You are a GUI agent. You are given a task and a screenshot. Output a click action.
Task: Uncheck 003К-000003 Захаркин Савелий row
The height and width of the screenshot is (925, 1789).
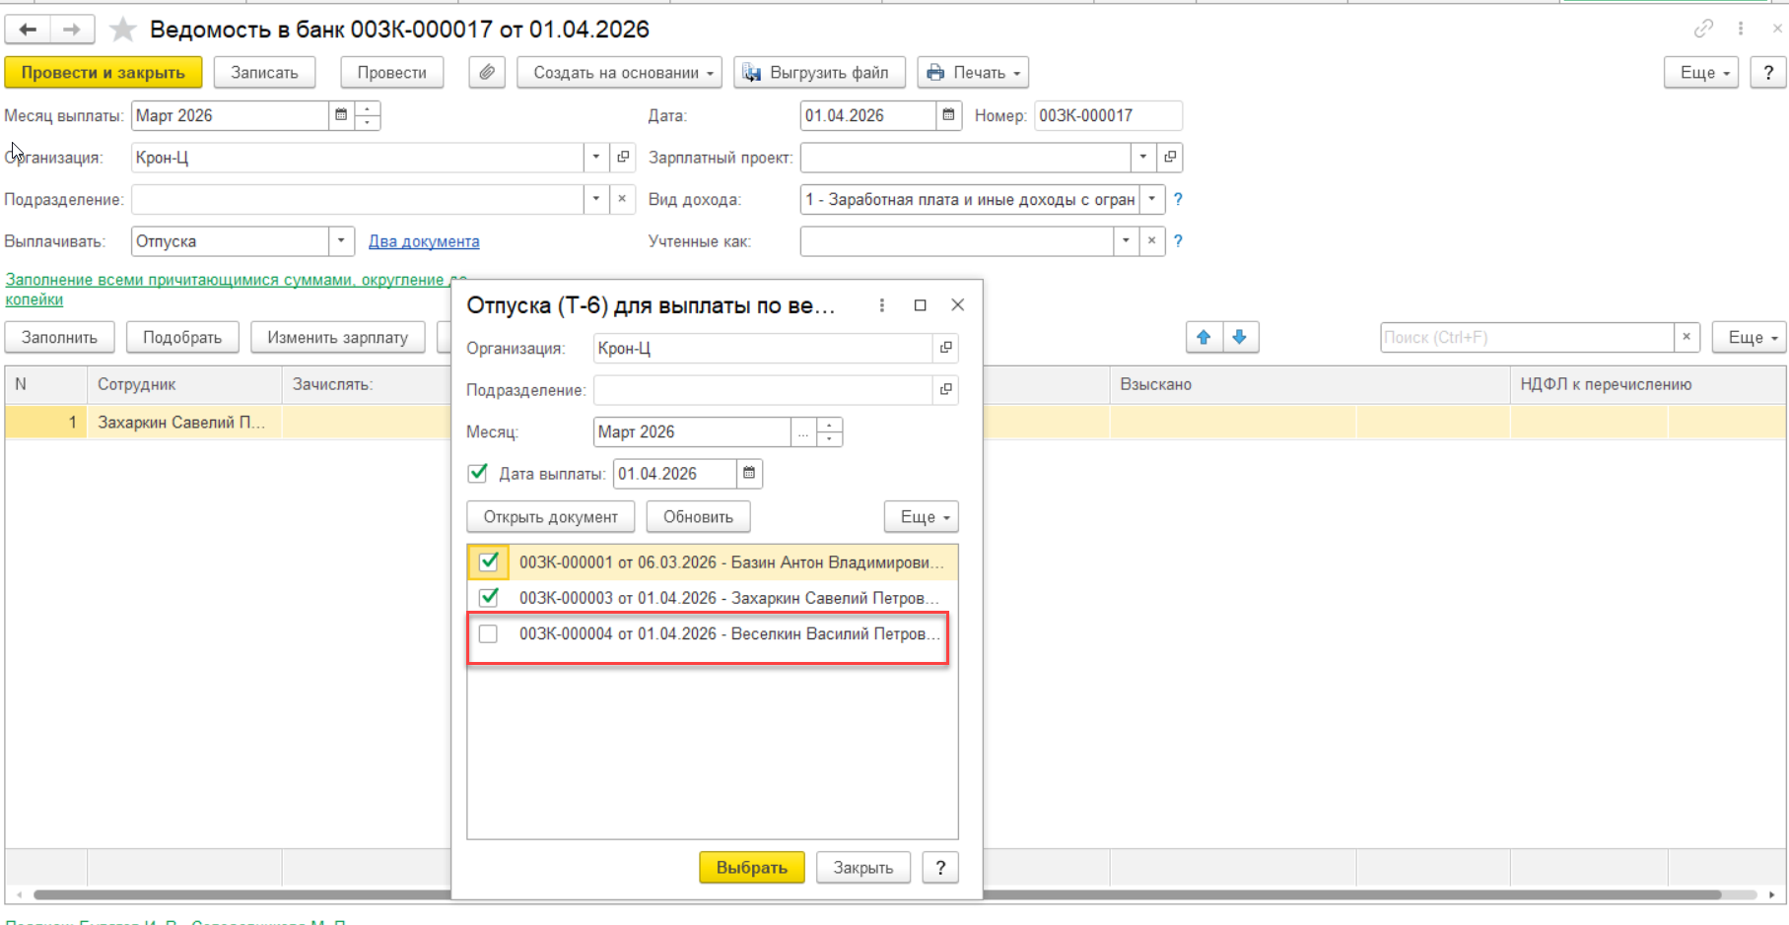(x=489, y=597)
